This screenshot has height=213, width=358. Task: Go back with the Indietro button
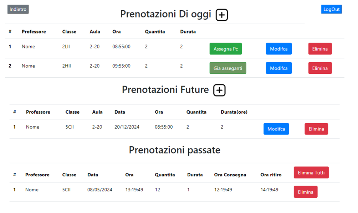18,9
